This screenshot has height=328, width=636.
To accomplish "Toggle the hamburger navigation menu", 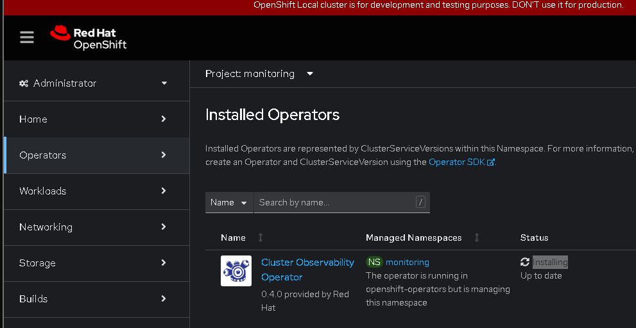I will (x=27, y=38).
